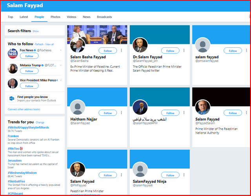Open more options for Salam Basha Fayyad

[121, 51]
